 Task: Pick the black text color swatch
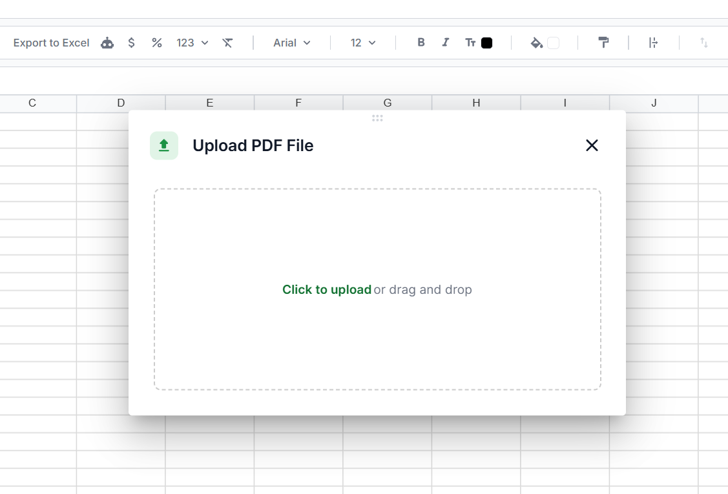[486, 43]
